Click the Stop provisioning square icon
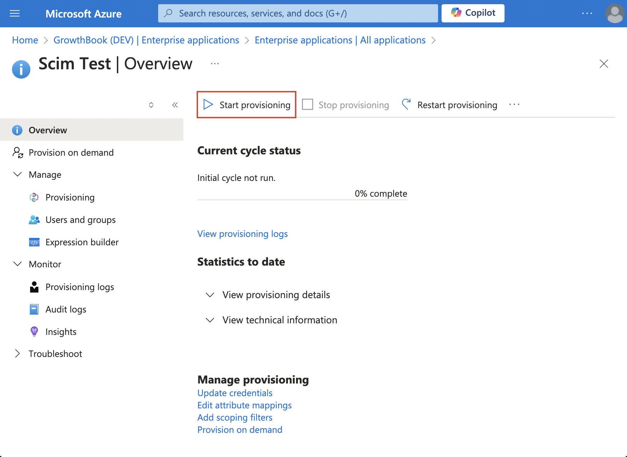This screenshot has height=457, width=627. point(308,105)
